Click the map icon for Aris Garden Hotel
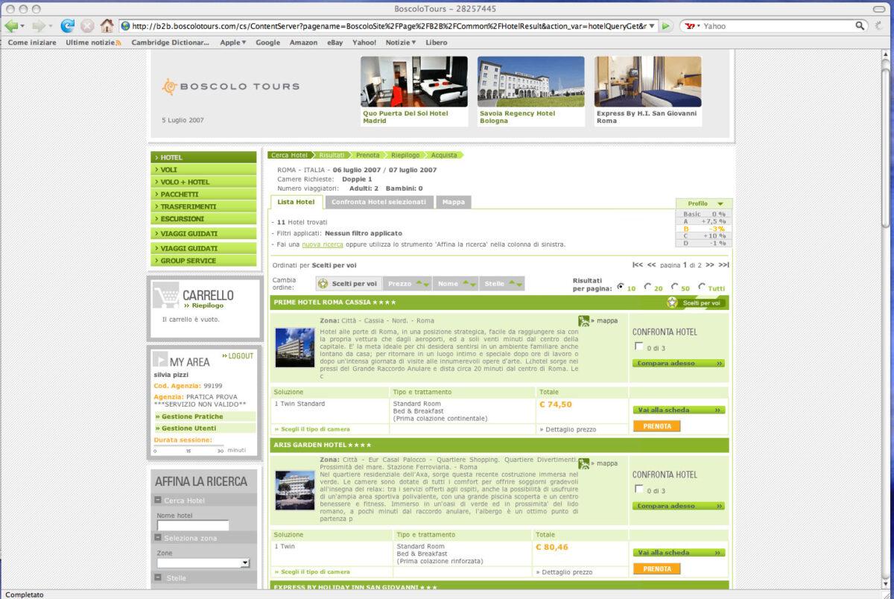 point(584,463)
